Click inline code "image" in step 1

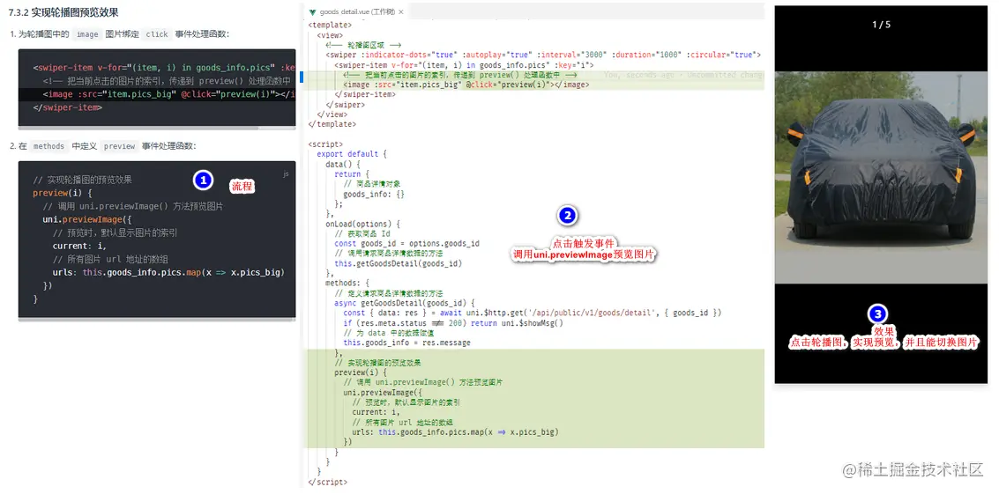(87, 34)
